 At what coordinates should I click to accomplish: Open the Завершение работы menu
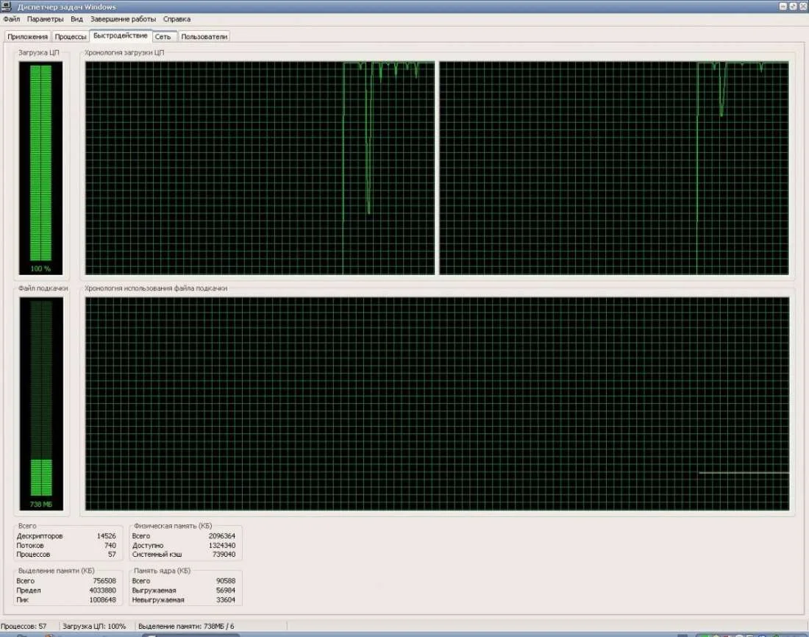(x=123, y=19)
